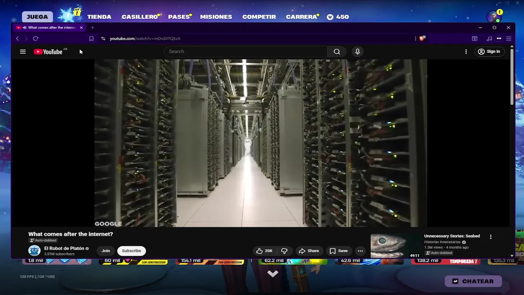Screen dimensions: 524x295
Task: Open YouTube settings three-dot menu
Action: coord(466,52)
